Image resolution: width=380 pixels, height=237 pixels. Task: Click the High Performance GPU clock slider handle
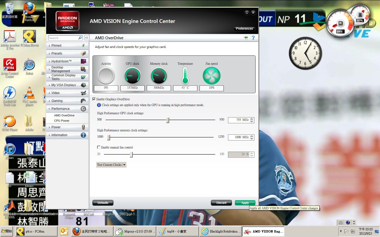click(168, 120)
